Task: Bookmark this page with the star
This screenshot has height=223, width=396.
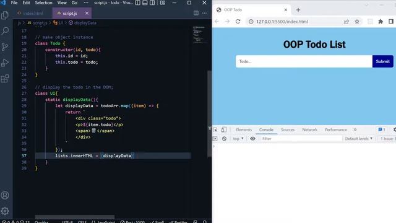Action: click(357, 22)
